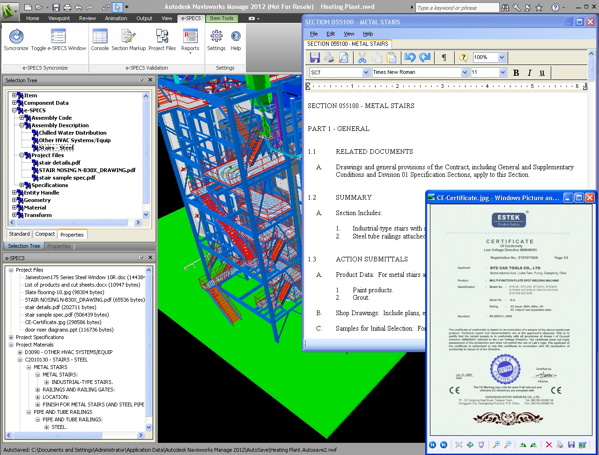Toggle the e-SPECS Window

pos(59,40)
